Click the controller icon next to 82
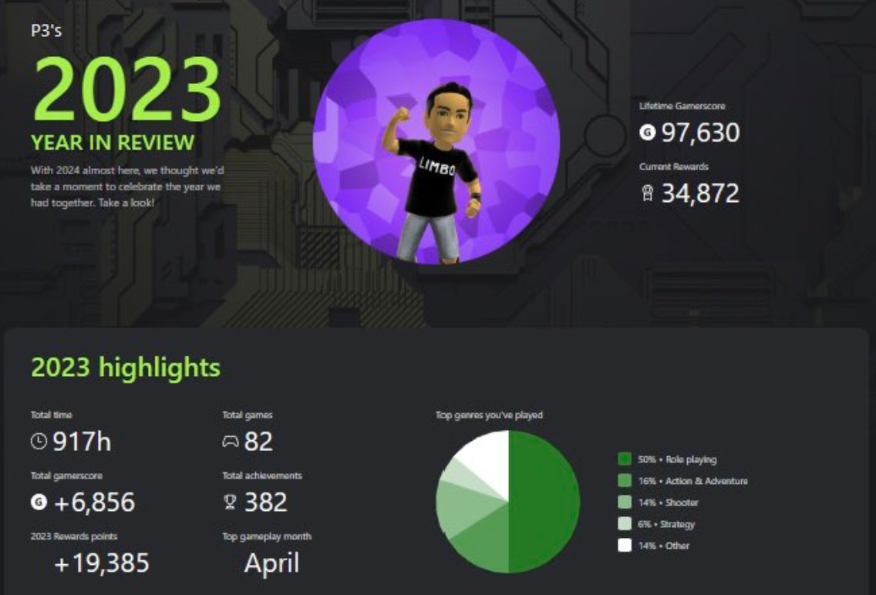This screenshot has height=595, width=876. pos(230,442)
